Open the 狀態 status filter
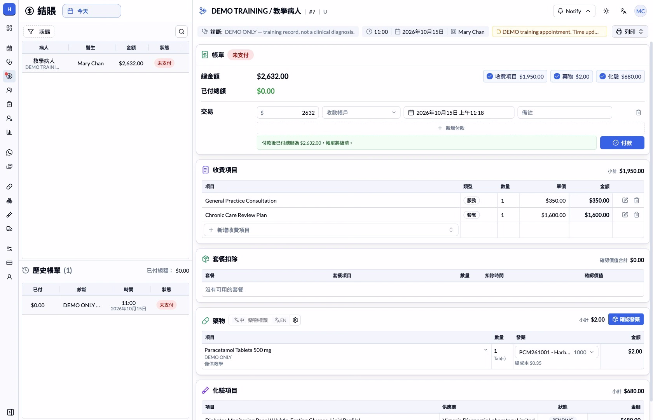Screen dimensions: 653x420 pyautogui.click(x=39, y=31)
